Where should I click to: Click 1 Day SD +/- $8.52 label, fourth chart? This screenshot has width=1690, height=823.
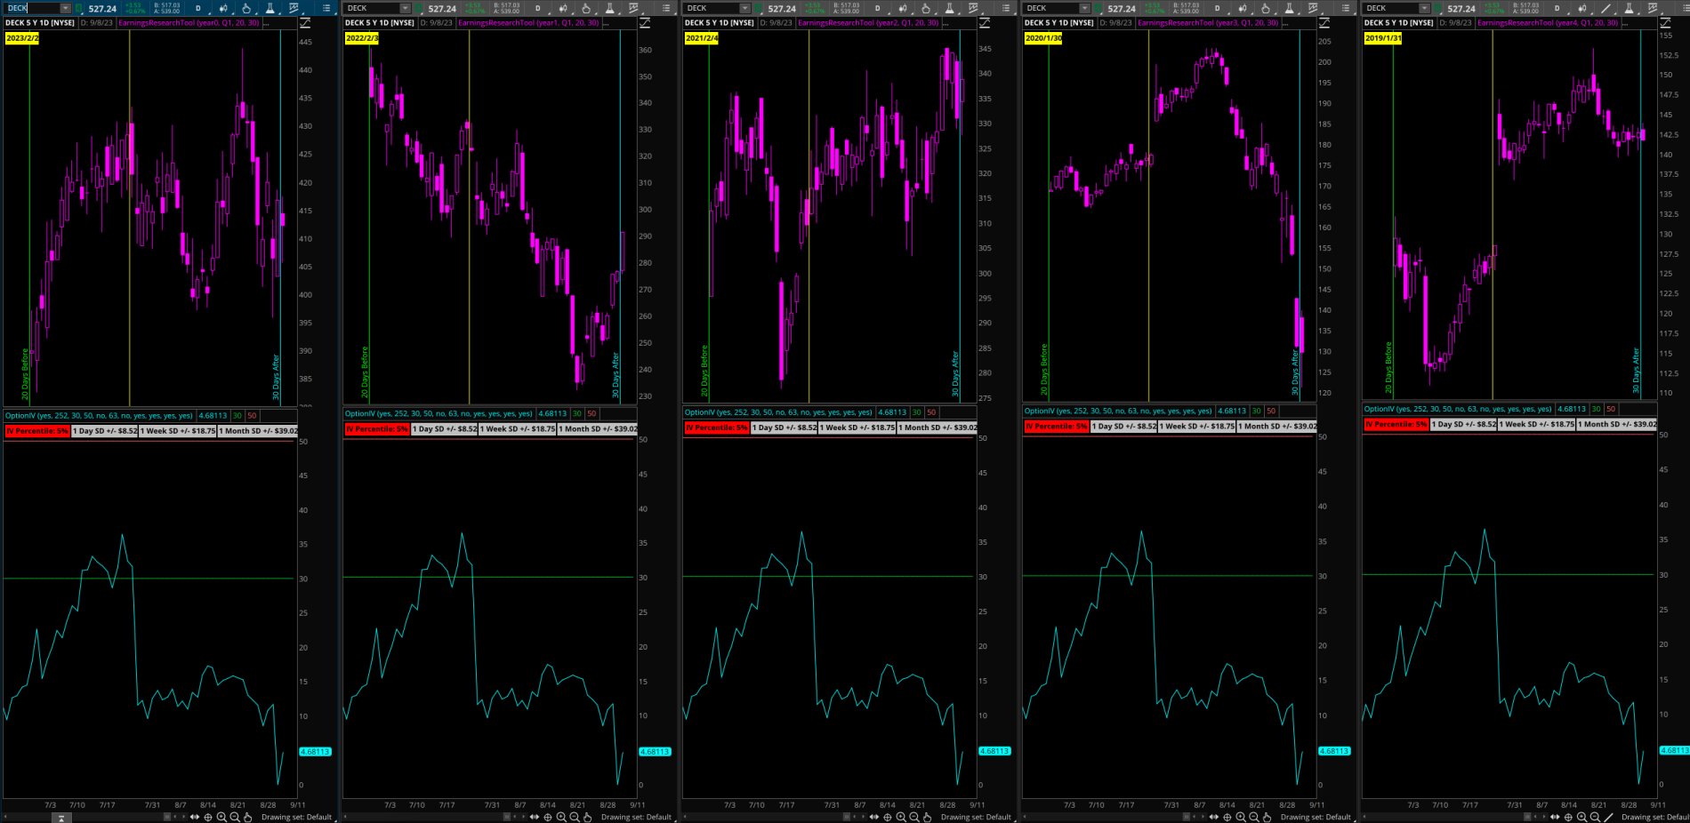click(1124, 427)
